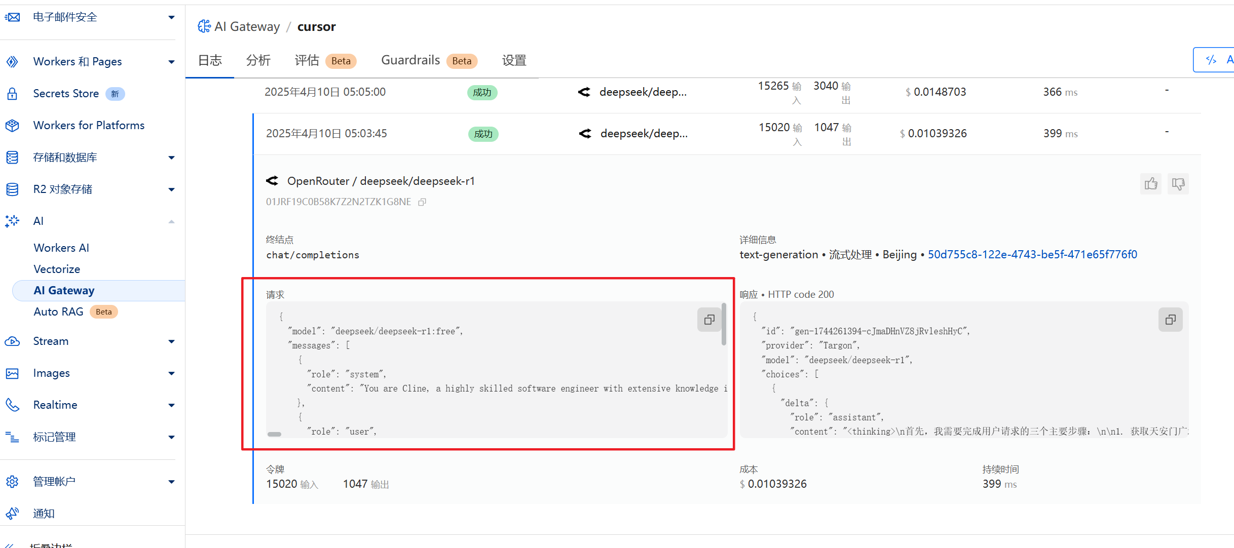Click vertical scrollbar of request JSON box

click(x=724, y=325)
